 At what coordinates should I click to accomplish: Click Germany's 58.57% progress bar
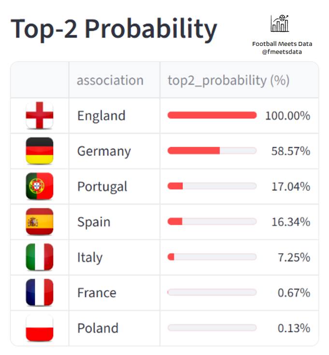coord(212,151)
